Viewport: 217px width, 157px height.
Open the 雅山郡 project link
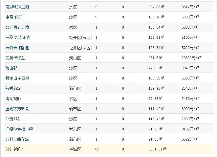11,68
